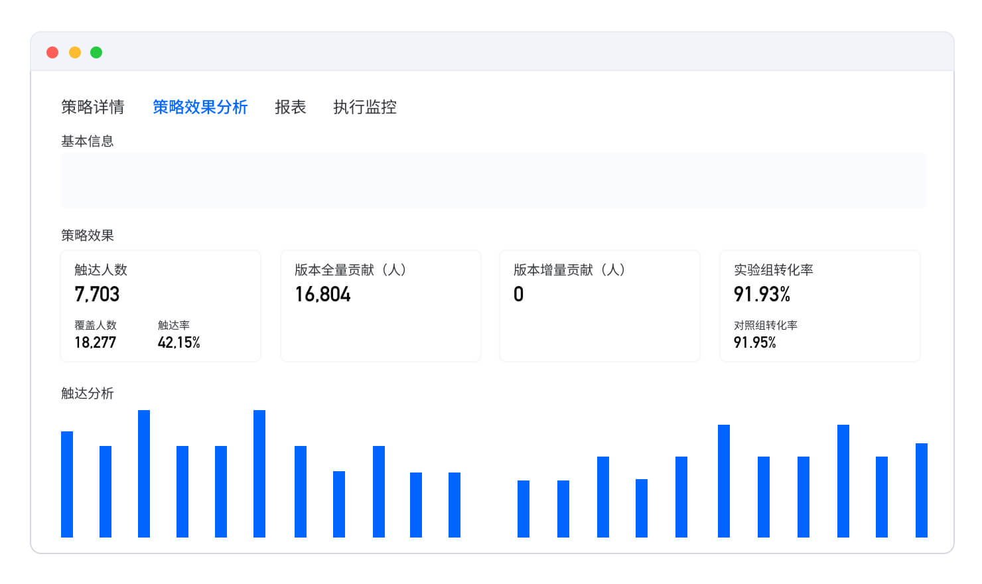Click the 策略效果 section heading

(87, 236)
